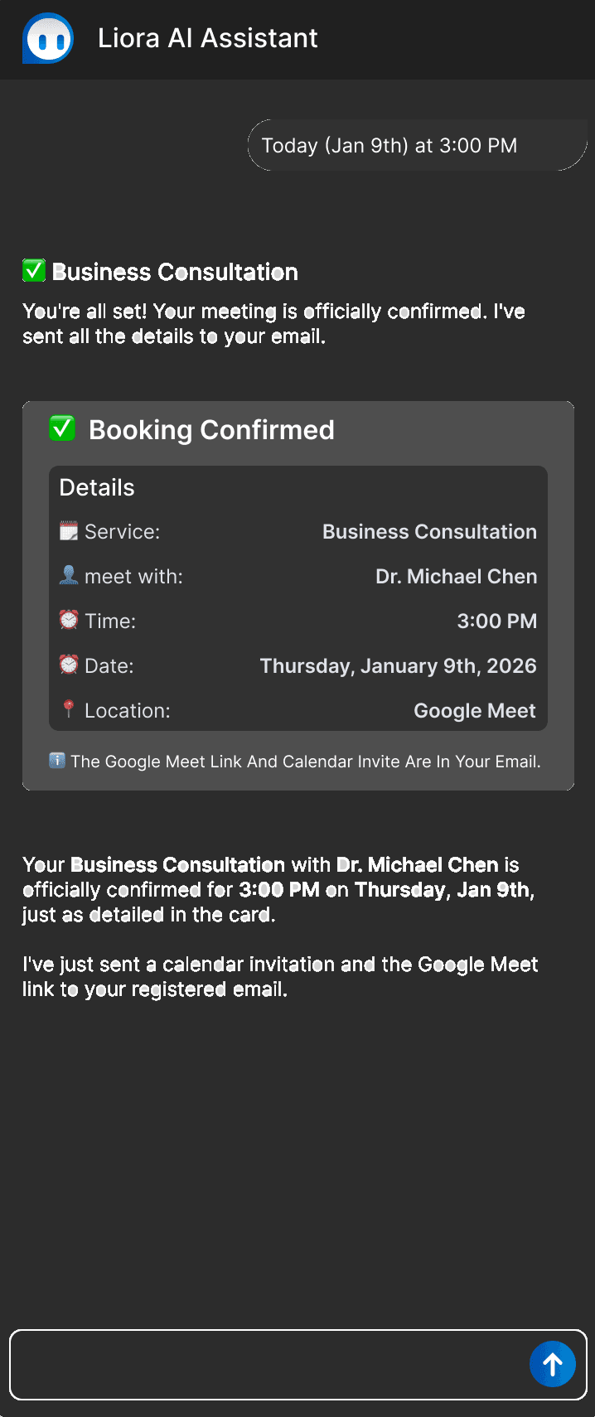The height and width of the screenshot is (1417, 595).
Task: Click the blue info icon under Details
Action: pyautogui.click(x=57, y=761)
